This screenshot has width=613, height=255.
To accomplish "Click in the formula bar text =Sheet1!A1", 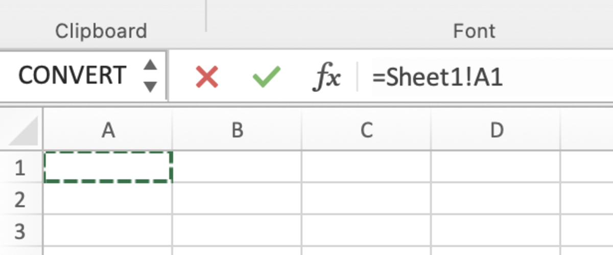I will [437, 77].
